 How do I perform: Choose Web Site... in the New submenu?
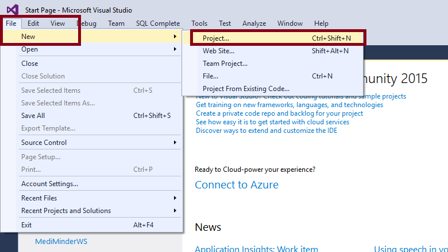click(217, 51)
